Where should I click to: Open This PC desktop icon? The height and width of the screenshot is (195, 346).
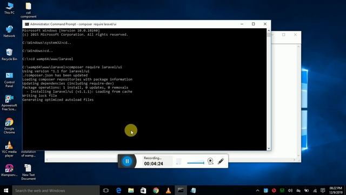[x=9, y=9]
